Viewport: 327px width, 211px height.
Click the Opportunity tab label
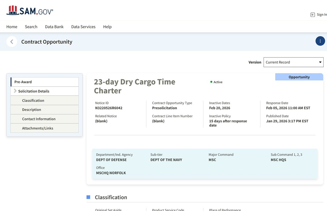(299, 77)
